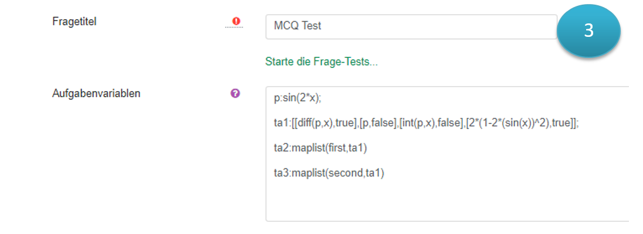
Task: Click the red required-field exclamation icon
Action: [x=236, y=22]
